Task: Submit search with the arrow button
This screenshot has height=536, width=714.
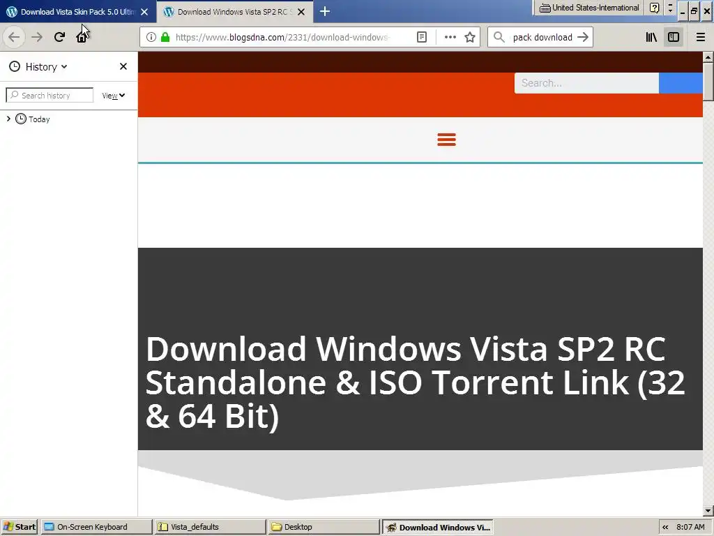Action: coord(583,37)
